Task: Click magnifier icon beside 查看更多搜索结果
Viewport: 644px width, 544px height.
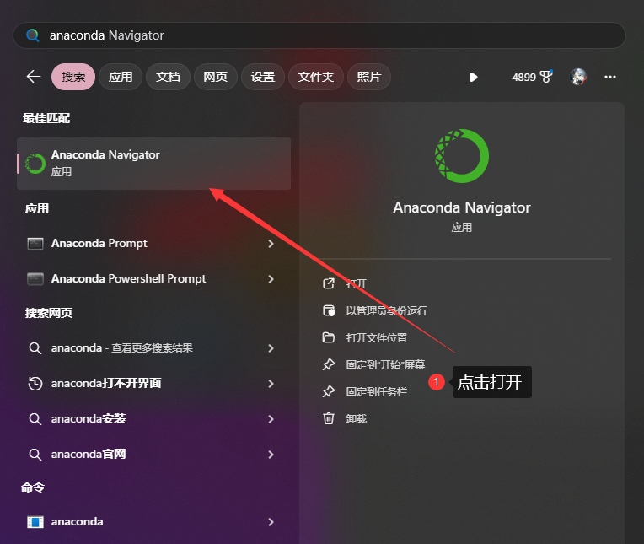Action: [35, 348]
